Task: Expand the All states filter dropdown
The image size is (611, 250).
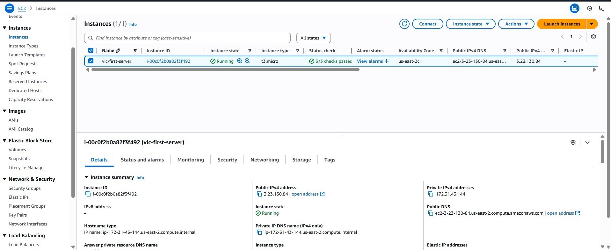Action: click(x=313, y=38)
